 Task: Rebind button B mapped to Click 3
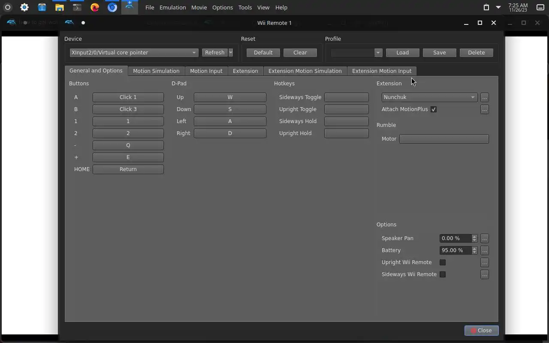[x=128, y=109]
